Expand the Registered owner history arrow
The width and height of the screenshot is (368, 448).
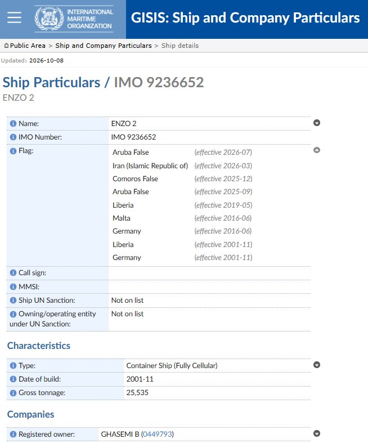[x=317, y=433]
